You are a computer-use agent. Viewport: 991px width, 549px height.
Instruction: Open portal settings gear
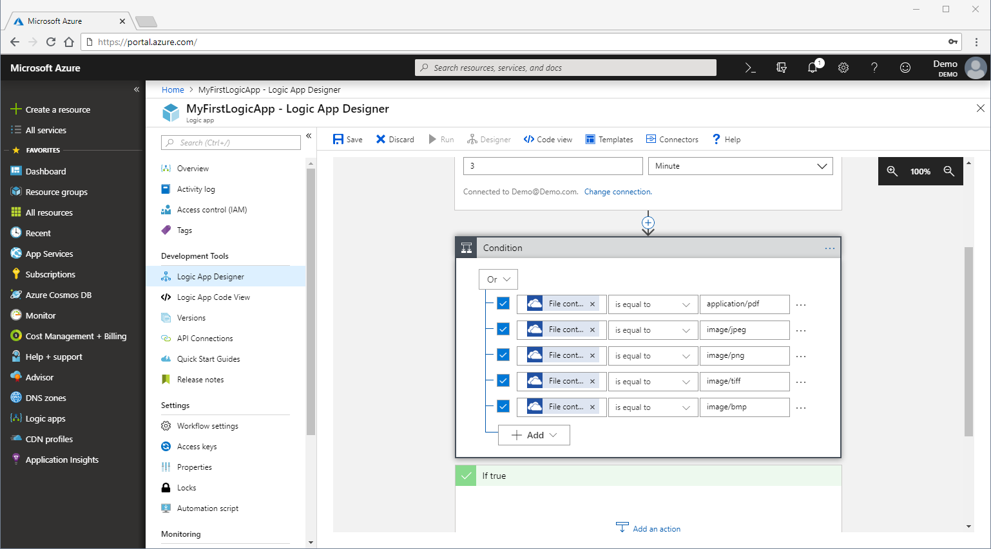(x=843, y=68)
